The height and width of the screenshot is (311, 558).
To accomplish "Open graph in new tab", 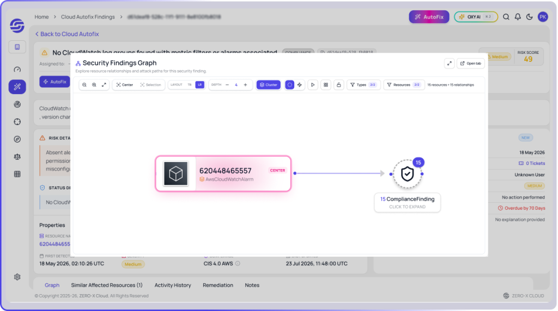I will 470,64.
